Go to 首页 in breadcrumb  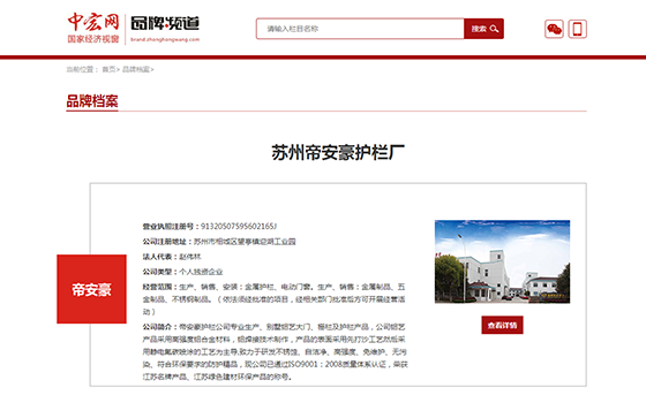(x=109, y=69)
